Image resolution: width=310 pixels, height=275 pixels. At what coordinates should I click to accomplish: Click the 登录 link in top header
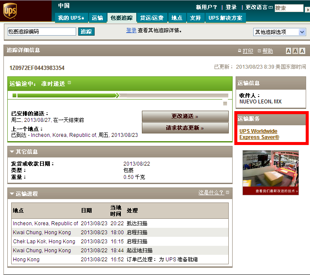tap(231, 7)
